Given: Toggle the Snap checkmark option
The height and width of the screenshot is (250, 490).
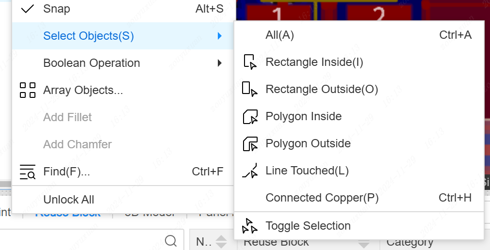Looking at the screenshot, I should [x=28, y=9].
